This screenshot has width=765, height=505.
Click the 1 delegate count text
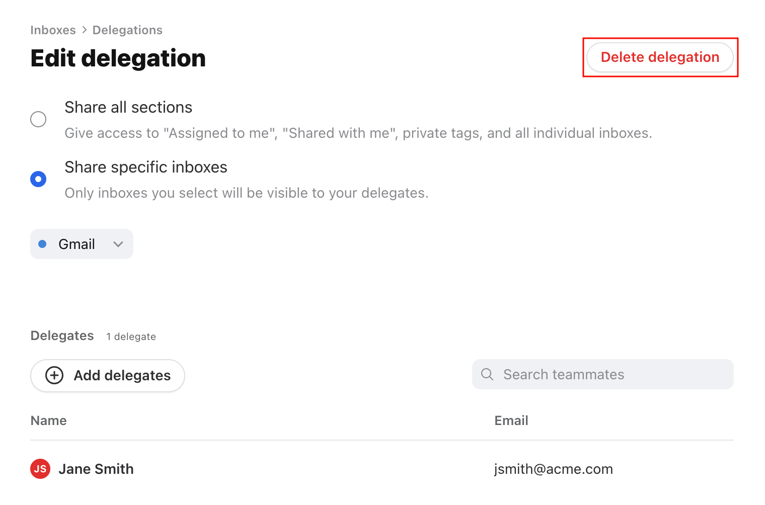tap(131, 336)
